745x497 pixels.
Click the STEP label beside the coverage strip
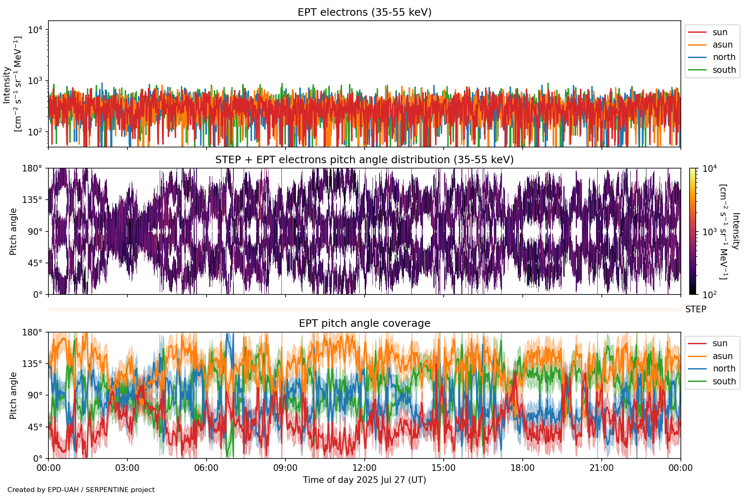coord(695,309)
